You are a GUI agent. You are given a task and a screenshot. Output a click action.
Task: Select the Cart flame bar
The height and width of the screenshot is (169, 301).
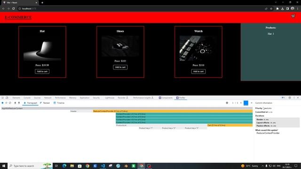(x=230, y=125)
